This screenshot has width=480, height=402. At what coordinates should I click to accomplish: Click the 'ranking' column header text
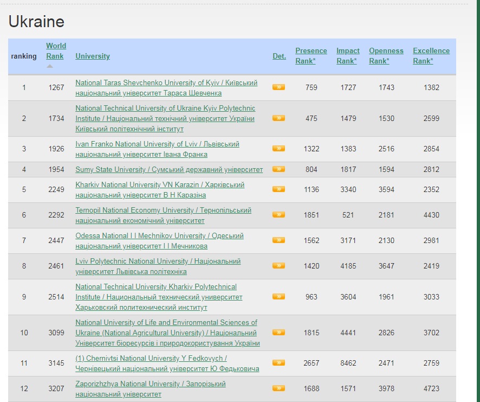(24, 56)
